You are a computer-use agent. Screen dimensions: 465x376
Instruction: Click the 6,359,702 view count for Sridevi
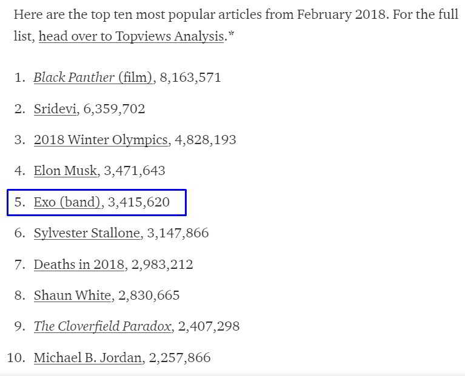pyautogui.click(x=114, y=109)
